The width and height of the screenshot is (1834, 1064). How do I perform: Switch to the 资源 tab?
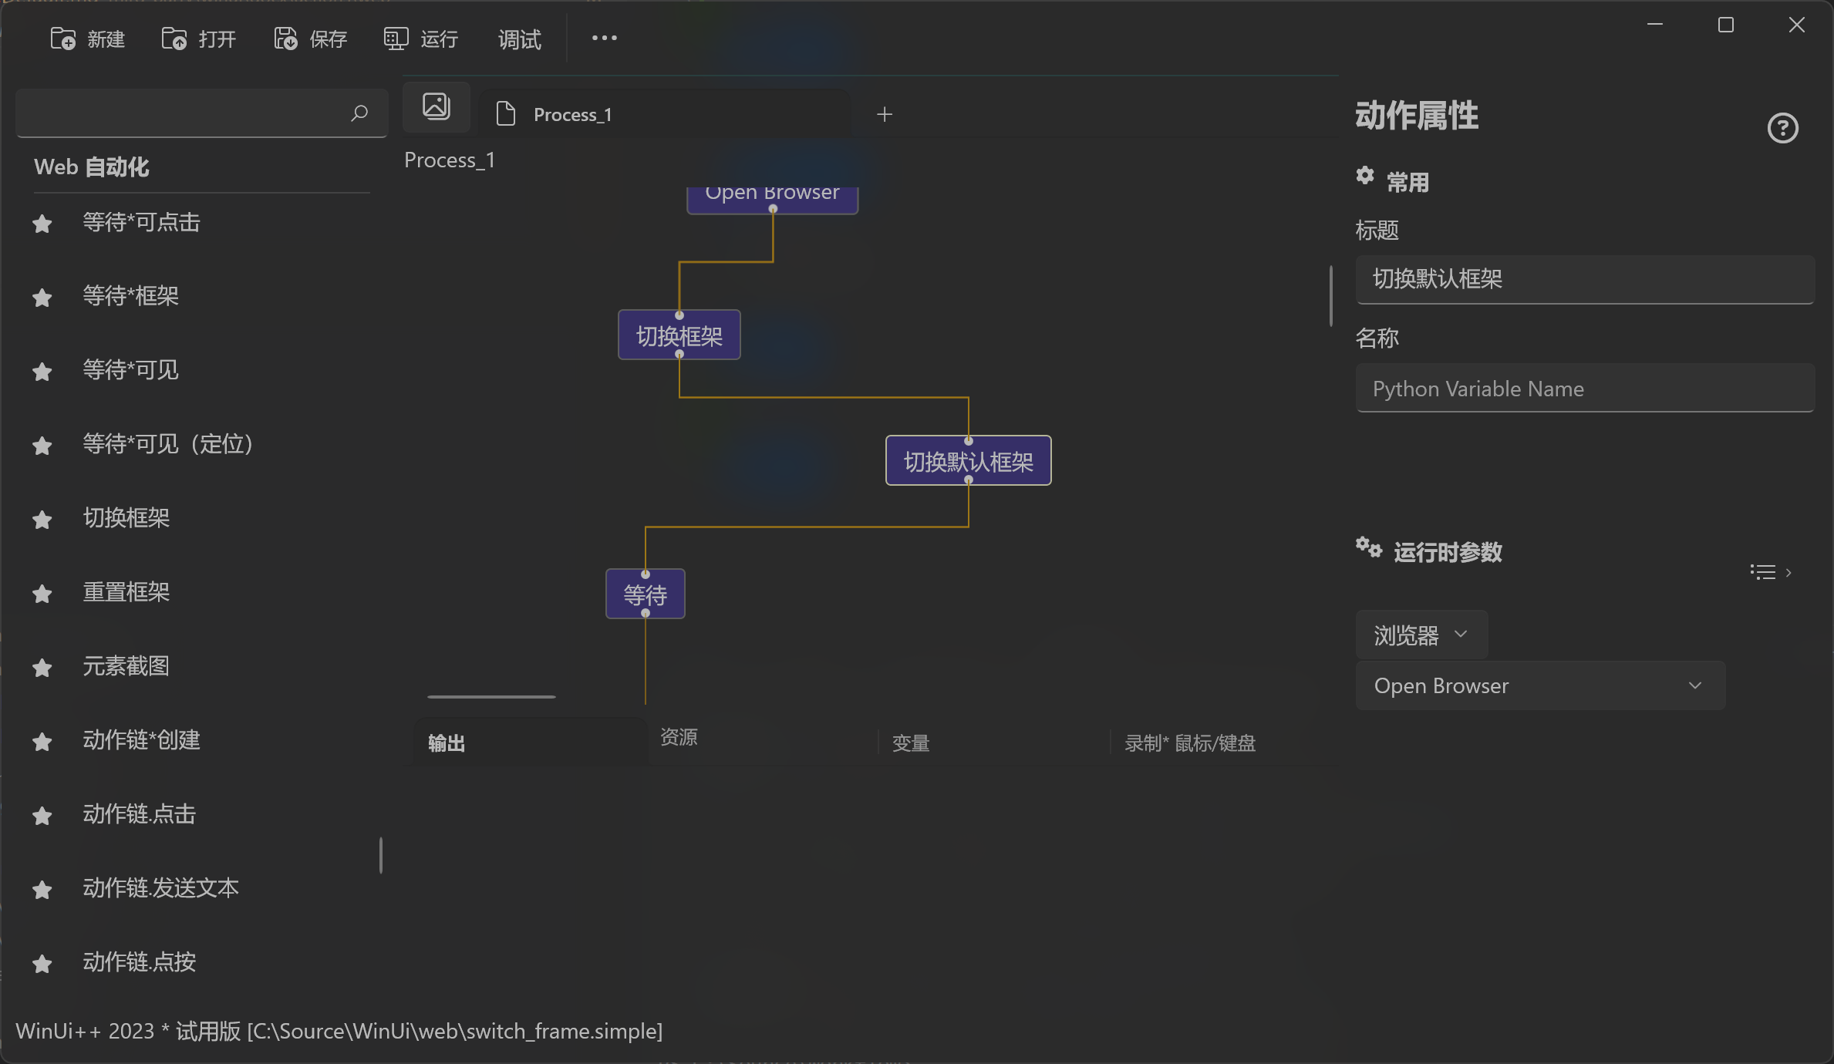coord(679,738)
